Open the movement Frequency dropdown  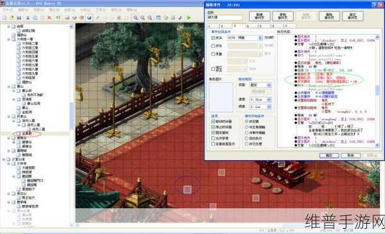[x=269, y=107]
